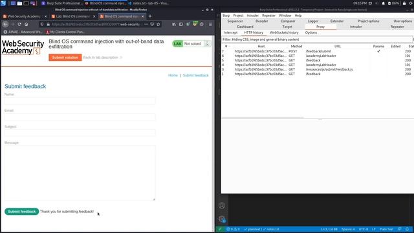Click the HTTP history filter bar
This screenshot has width=414, height=233.
pyautogui.click(x=317, y=39)
